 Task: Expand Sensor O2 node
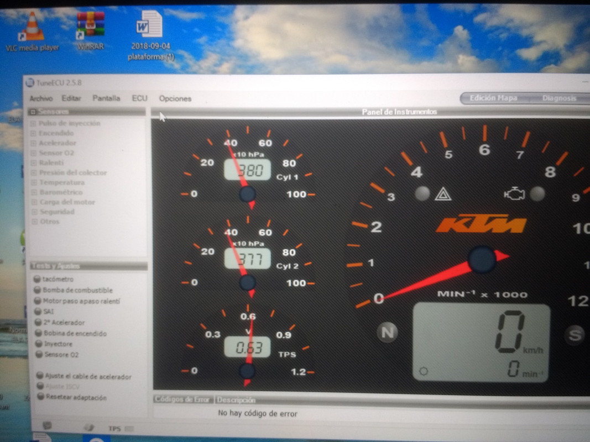[x=34, y=153]
